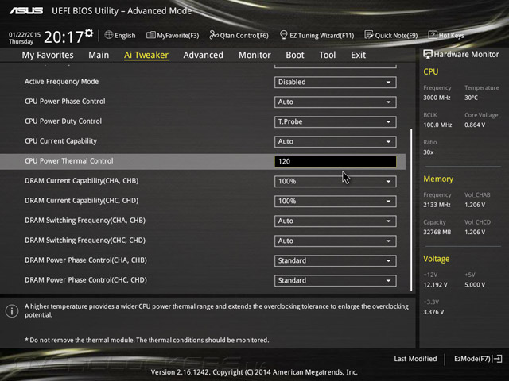Click the +5V 5.000 V reading

(475, 284)
